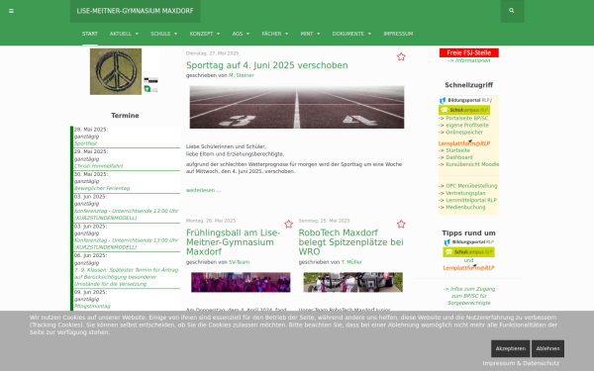Click the Bildungsportal RLP logo under Tipps

click(468, 242)
